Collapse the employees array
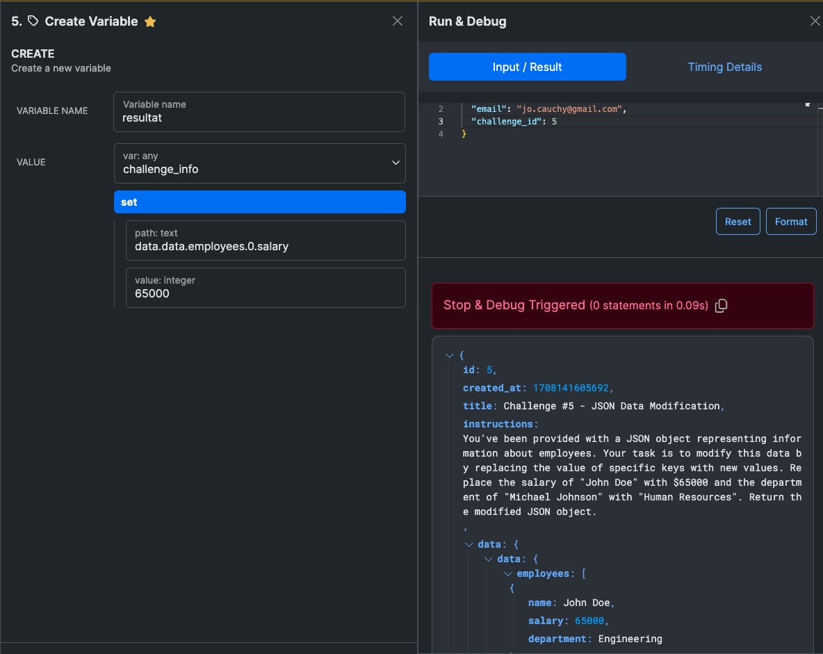 click(x=508, y=574)
